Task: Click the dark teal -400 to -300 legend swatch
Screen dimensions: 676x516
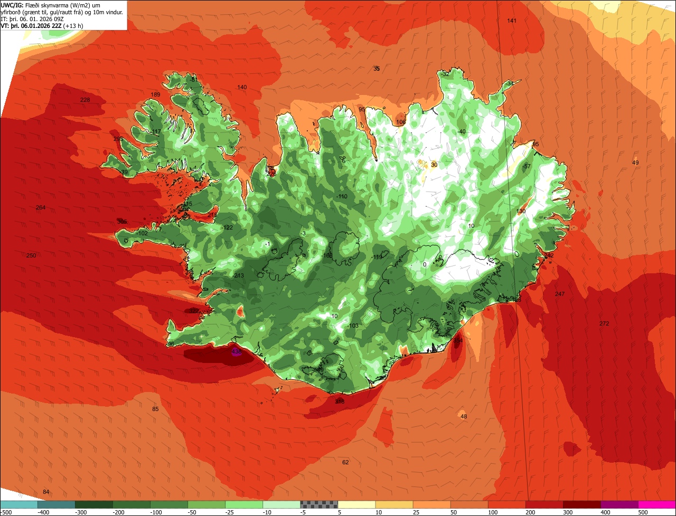Action: (x=57, y=504)
